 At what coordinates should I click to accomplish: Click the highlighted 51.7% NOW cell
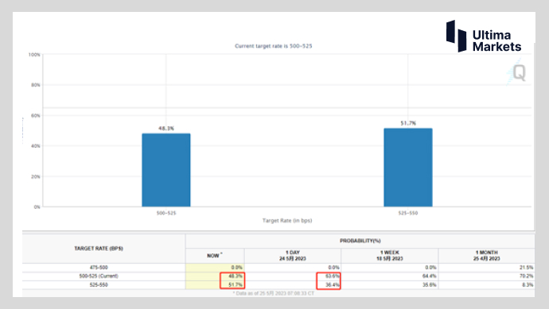(232, 285)
